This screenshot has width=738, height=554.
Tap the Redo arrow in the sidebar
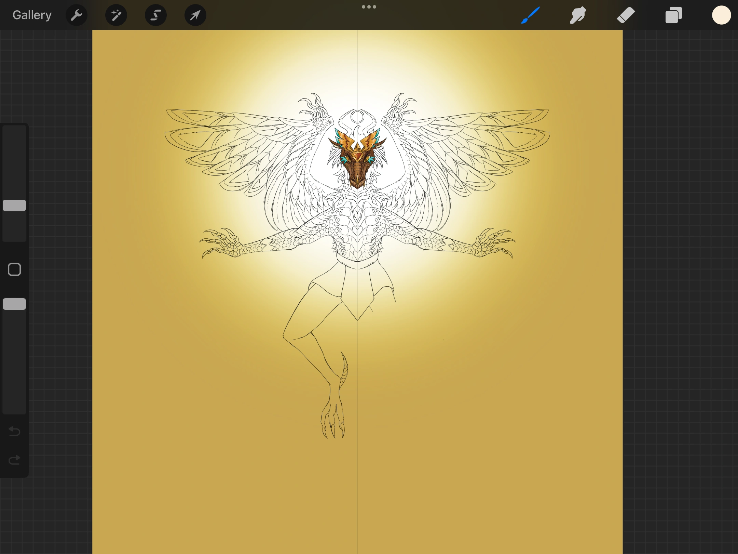(14, 459)
